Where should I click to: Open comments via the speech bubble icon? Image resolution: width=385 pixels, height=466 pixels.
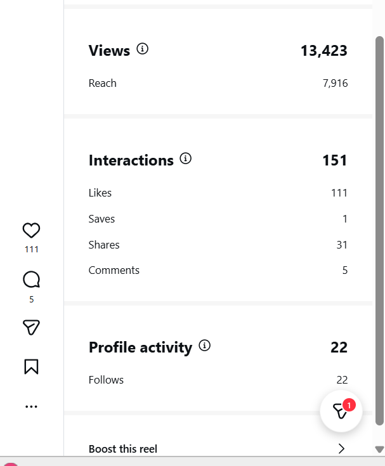pos(31,280)
